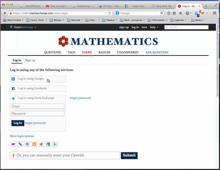This screenshot has width=220, height=170.
Task: Expand the help menu in top bar
Action: 153,27
